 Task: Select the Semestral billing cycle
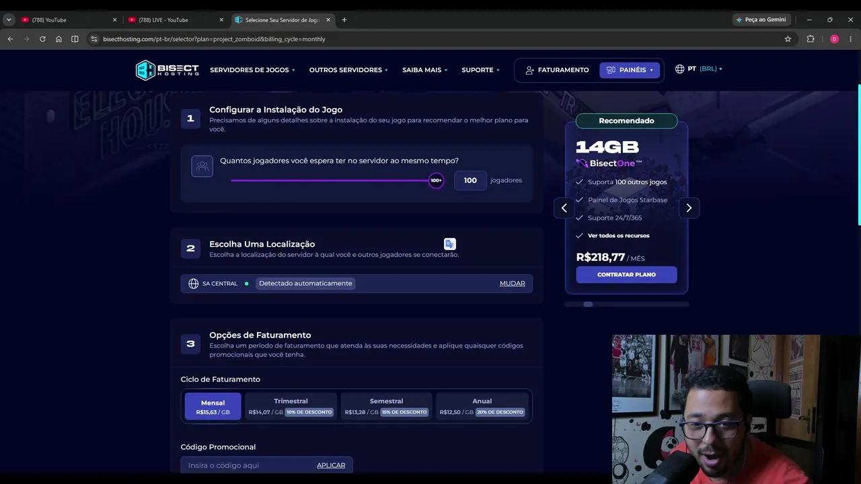tap(386, 407)
